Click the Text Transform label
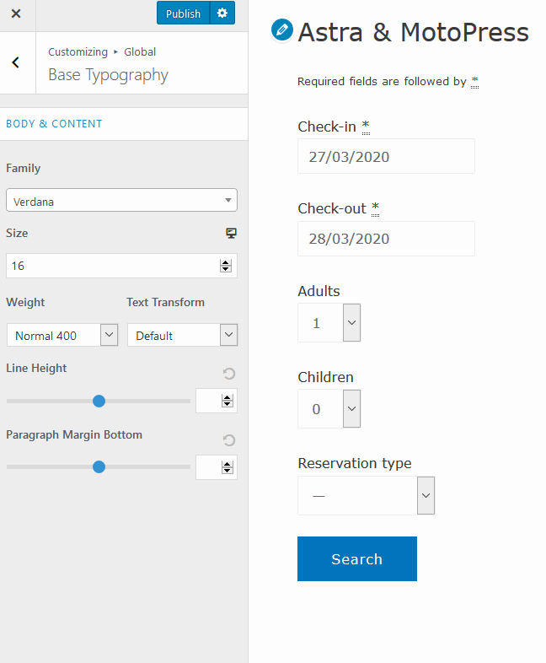 tap(165, 302)
